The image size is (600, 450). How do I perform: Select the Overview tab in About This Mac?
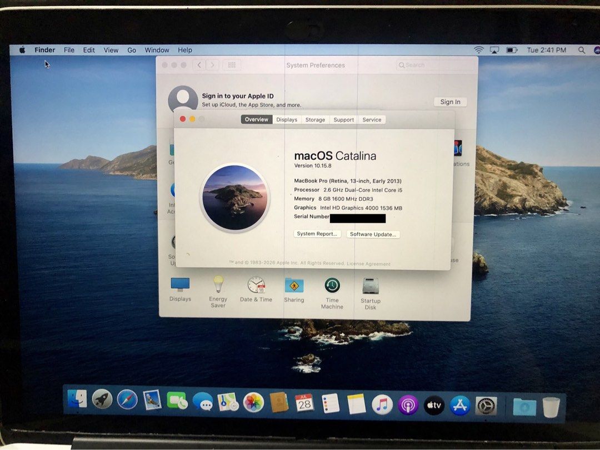tap(257, 119)
